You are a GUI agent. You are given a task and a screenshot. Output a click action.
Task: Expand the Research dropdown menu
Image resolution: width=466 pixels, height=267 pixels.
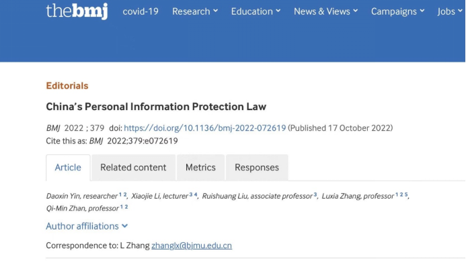[x=195, y=11]
